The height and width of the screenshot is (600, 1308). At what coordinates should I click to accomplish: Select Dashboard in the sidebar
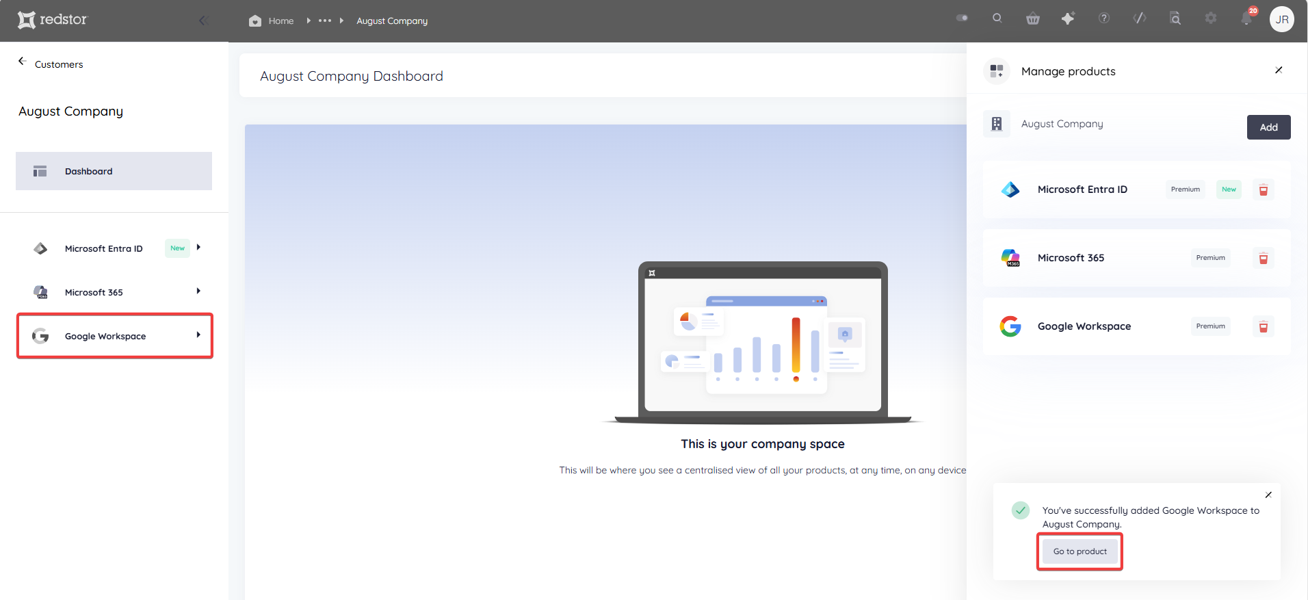point(114,171)
